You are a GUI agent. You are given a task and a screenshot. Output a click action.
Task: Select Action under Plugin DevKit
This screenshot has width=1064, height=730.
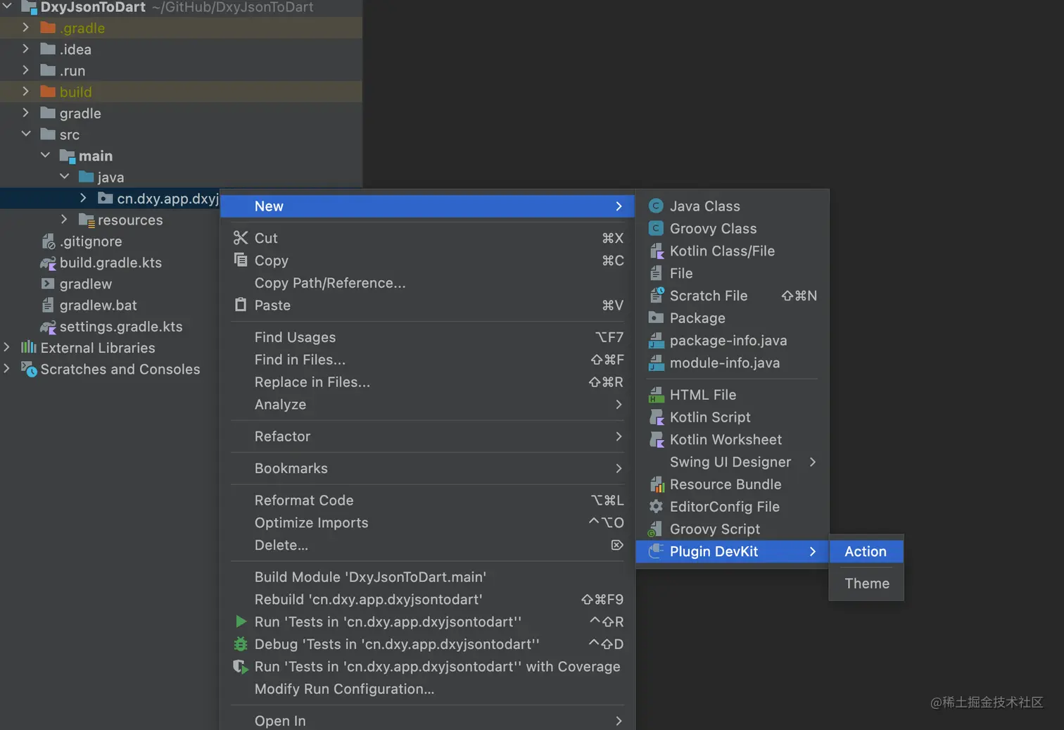tap(865, 551)
